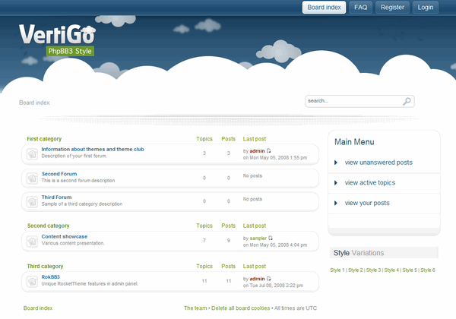The width and height of the screenshot is (456, 319).
Task: Click 'Various content presentation.' text
Action: coord(73,243)
